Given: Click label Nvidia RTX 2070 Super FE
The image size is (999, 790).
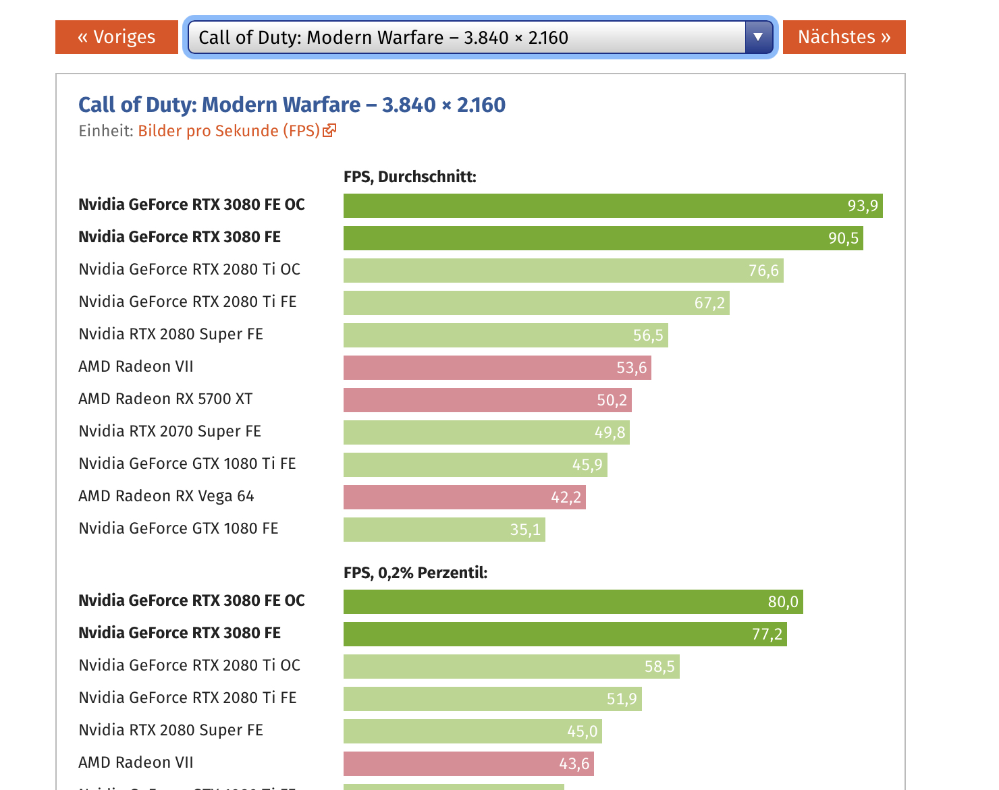Looking at the screenshot, I should tap(169, 432).
